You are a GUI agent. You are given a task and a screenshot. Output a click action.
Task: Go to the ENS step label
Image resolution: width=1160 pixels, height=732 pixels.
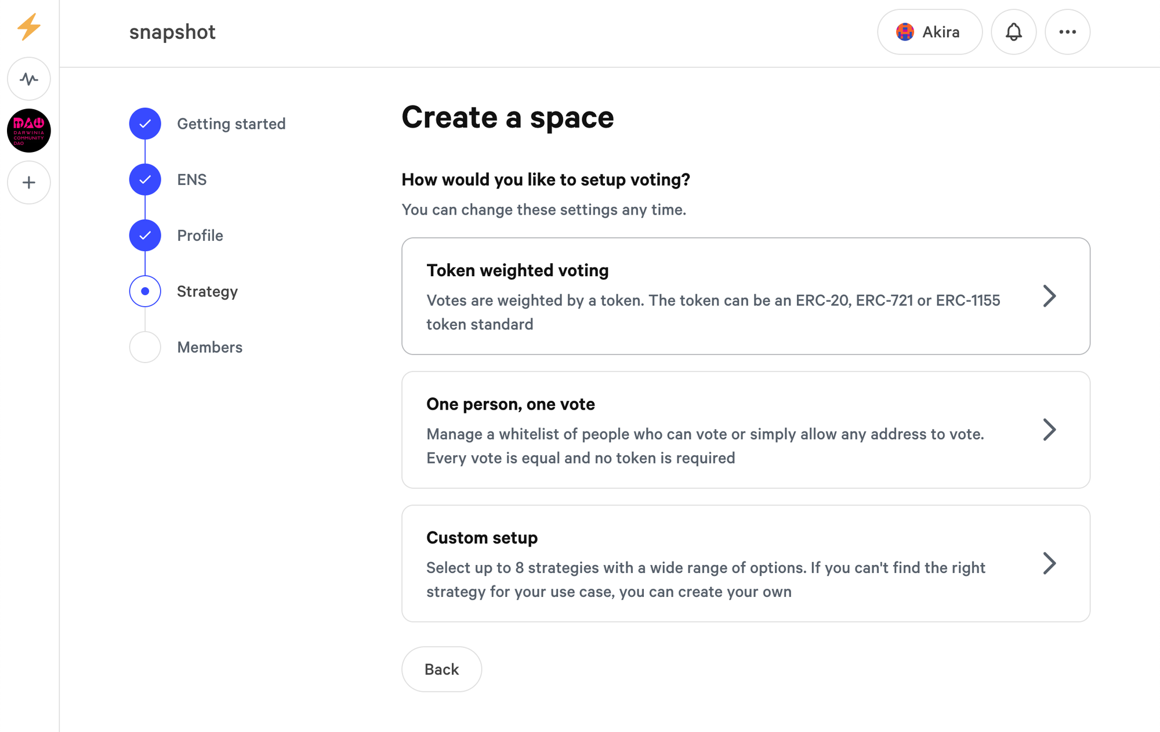(x=191, y=180)
